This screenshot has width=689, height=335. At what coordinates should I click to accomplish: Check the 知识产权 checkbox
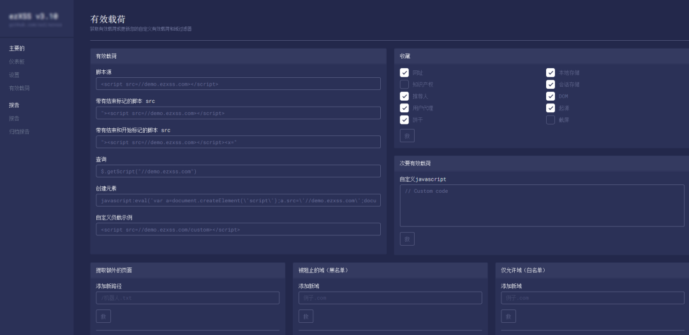coord(404,84)
